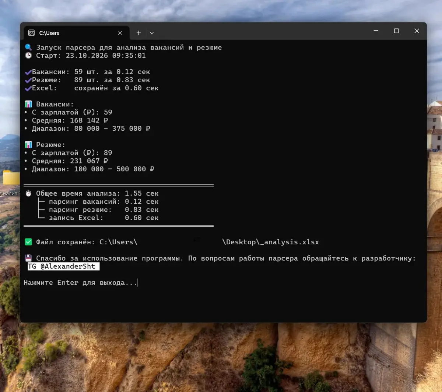Viewport: 442px width, 392px height.
Task: Click the line С зарплатой (₽): 89
Action: [x=68, y=153]
